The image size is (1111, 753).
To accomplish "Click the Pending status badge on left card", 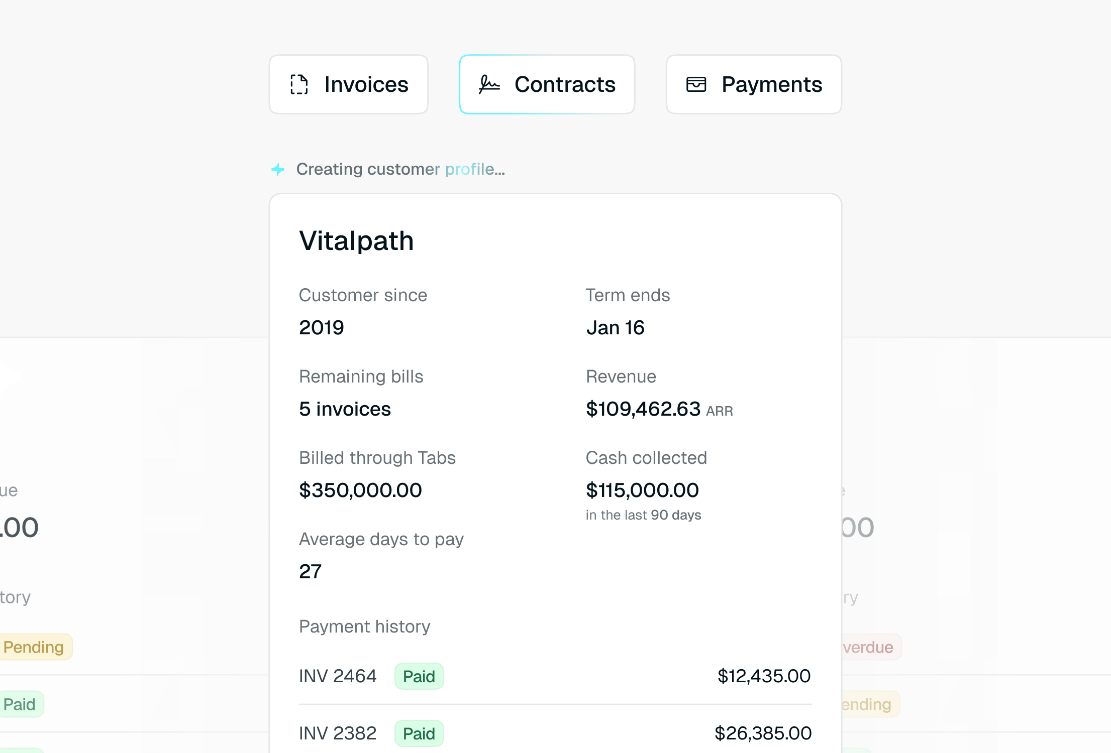I will click(34, 647).
